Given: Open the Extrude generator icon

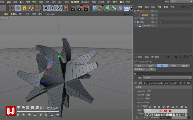Looking at the screenshot, I should (x=114, y=8).
